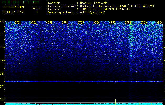Viewport: 165px width, 105px height.
Task: Click the 0.6 kHz axis label
Action: (2, 100)
